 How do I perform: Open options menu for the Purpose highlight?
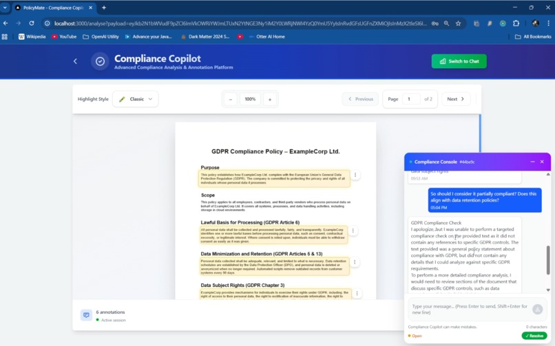click(355, 175)
